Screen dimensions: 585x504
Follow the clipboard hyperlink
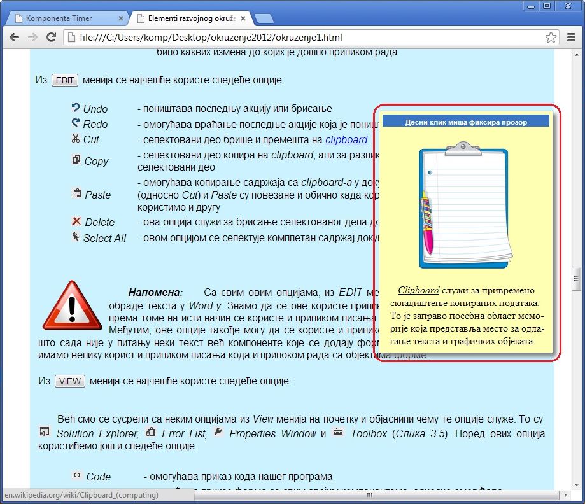[346, 139]
